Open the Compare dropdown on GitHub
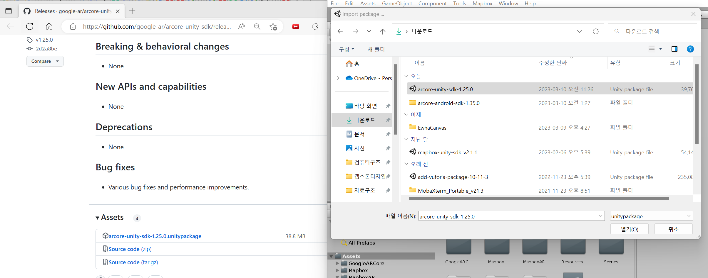 (x=45, y=61)
